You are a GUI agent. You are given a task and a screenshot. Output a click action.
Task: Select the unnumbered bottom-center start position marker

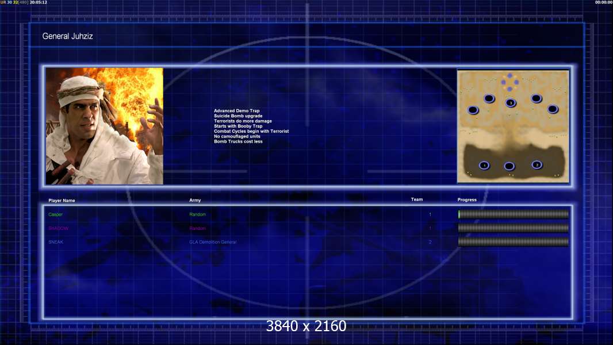[509, 166]
